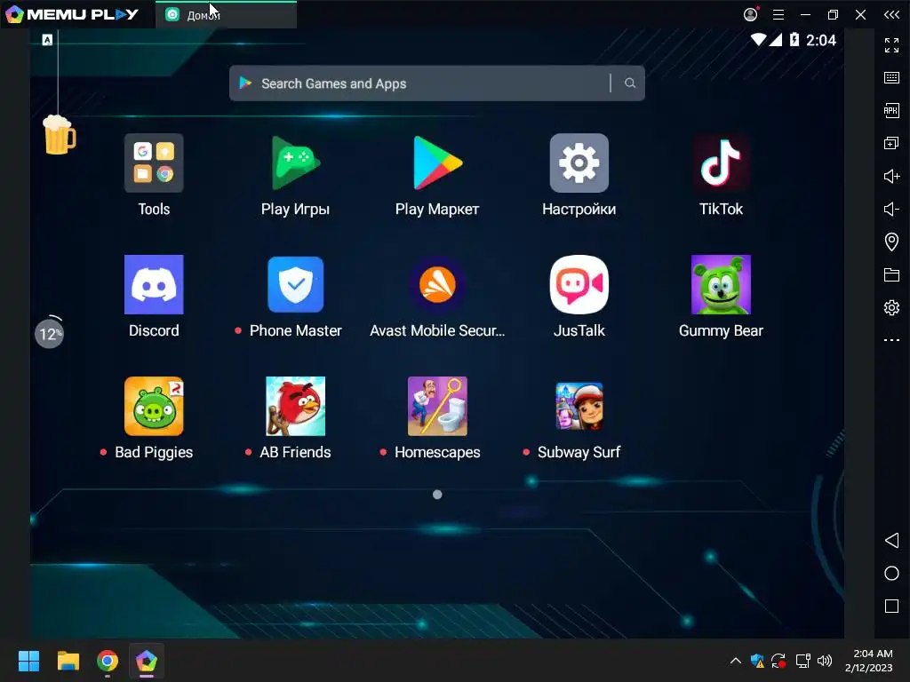
Task: Click the keyboard language indicator A
Action: [x=48, y=39]
